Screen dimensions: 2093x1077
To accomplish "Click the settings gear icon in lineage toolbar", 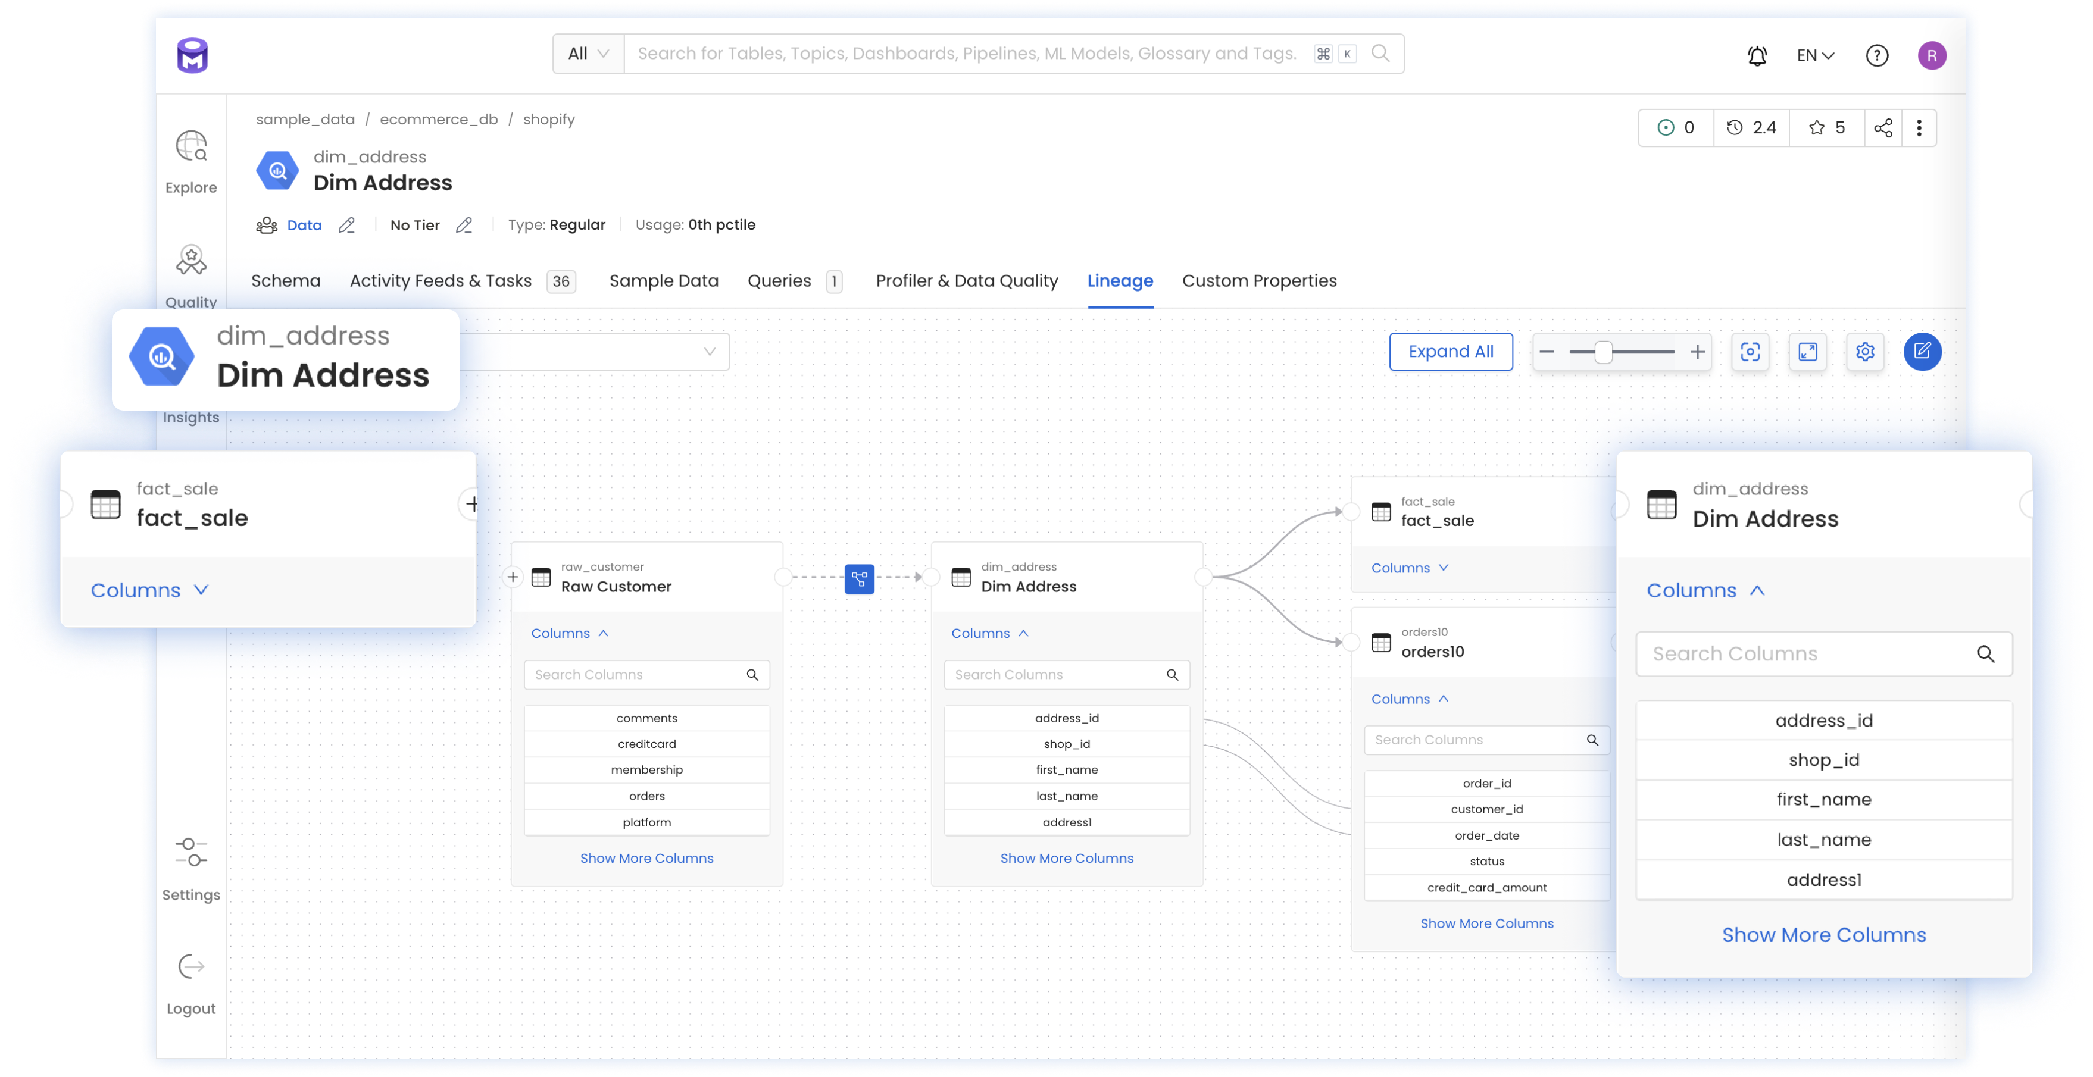I will pos(1865,352).
